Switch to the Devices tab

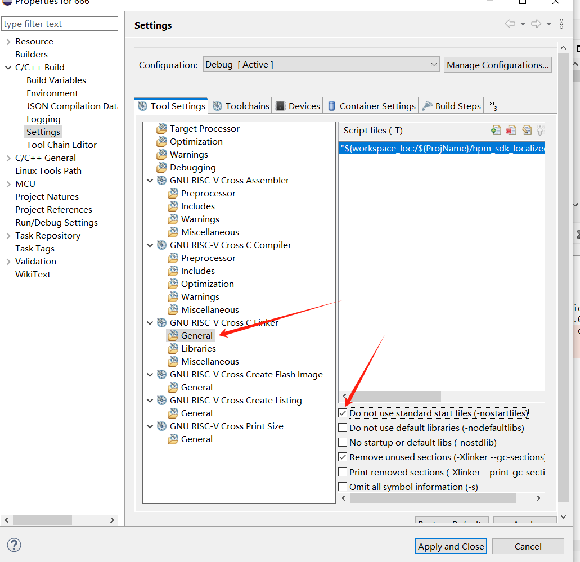pyautogui.click(x=298, y=106)
